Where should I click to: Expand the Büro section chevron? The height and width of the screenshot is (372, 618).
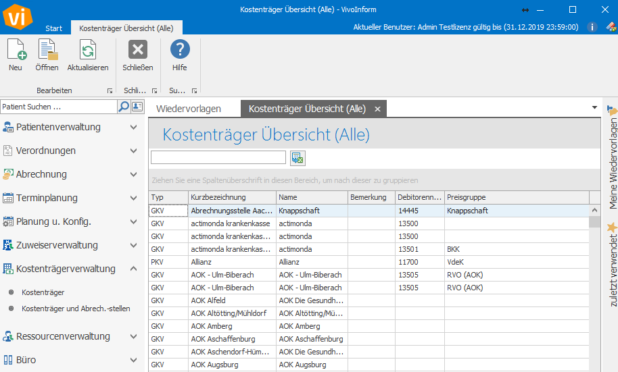(134, 360)
